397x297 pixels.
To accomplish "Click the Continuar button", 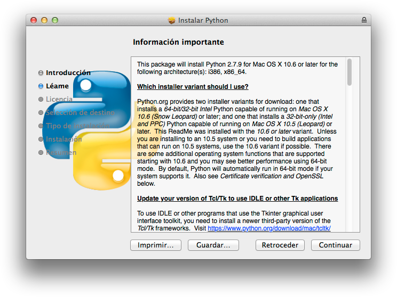I will pyautogui.click(x=336, y=245).
